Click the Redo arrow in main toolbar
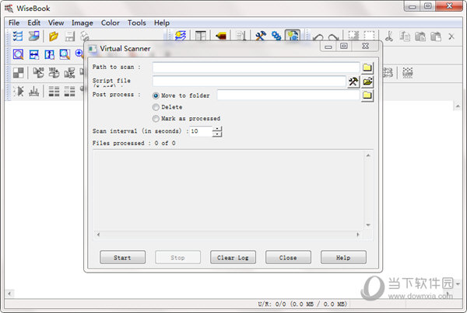Screen dimensions: 467x313 [333, 37]
